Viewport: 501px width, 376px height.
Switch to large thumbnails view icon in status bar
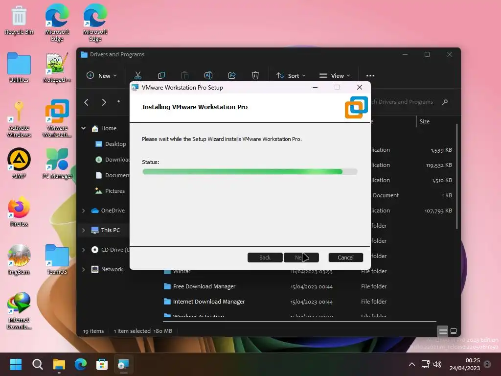tap(454, 331)
